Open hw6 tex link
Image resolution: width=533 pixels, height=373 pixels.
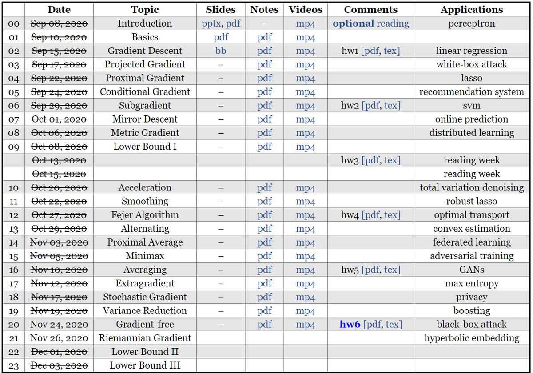click(x=392, y=325)
